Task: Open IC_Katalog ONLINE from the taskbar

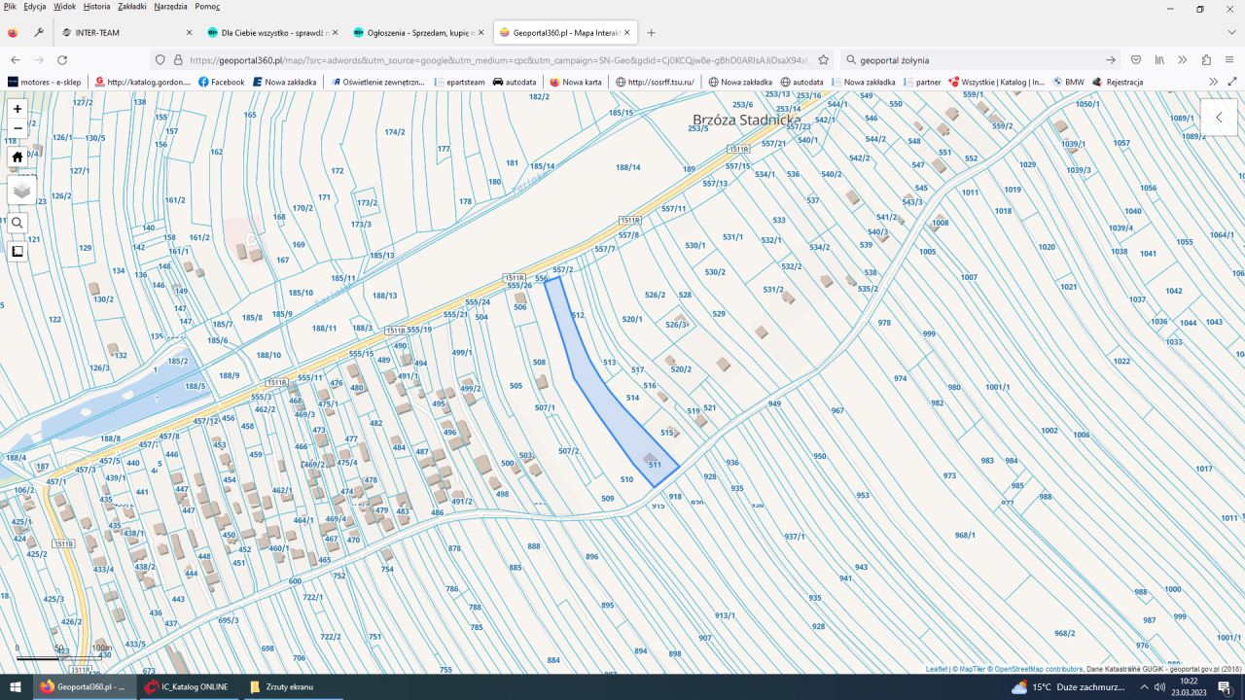Action: click(187, 686)
